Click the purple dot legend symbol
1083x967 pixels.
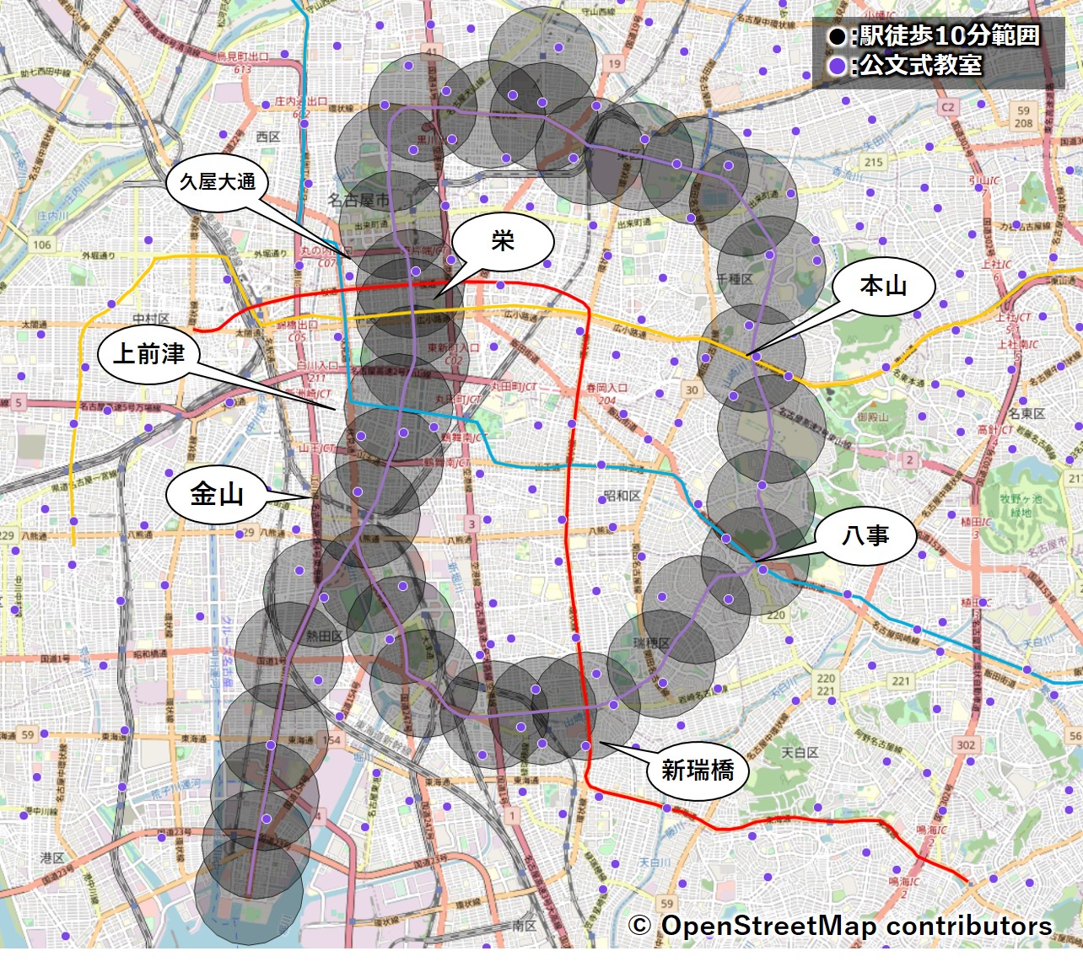[x=837, y=67]
